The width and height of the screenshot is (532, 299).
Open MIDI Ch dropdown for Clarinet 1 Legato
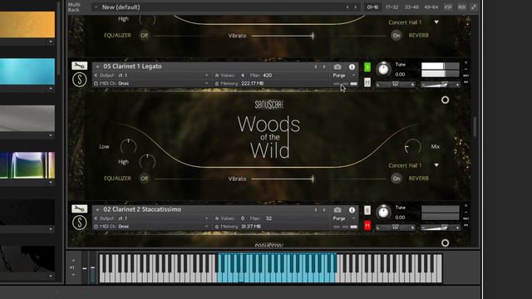pos(207,83)
